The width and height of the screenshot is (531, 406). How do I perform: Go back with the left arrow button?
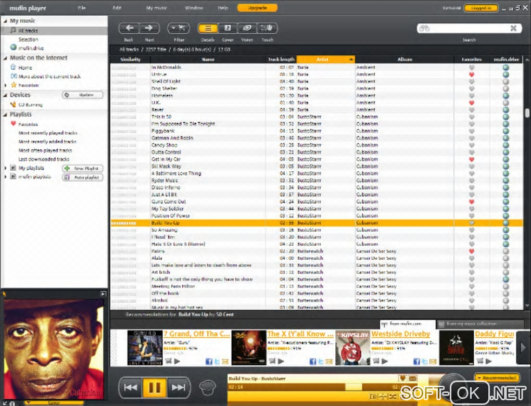[x=129, y=28]
